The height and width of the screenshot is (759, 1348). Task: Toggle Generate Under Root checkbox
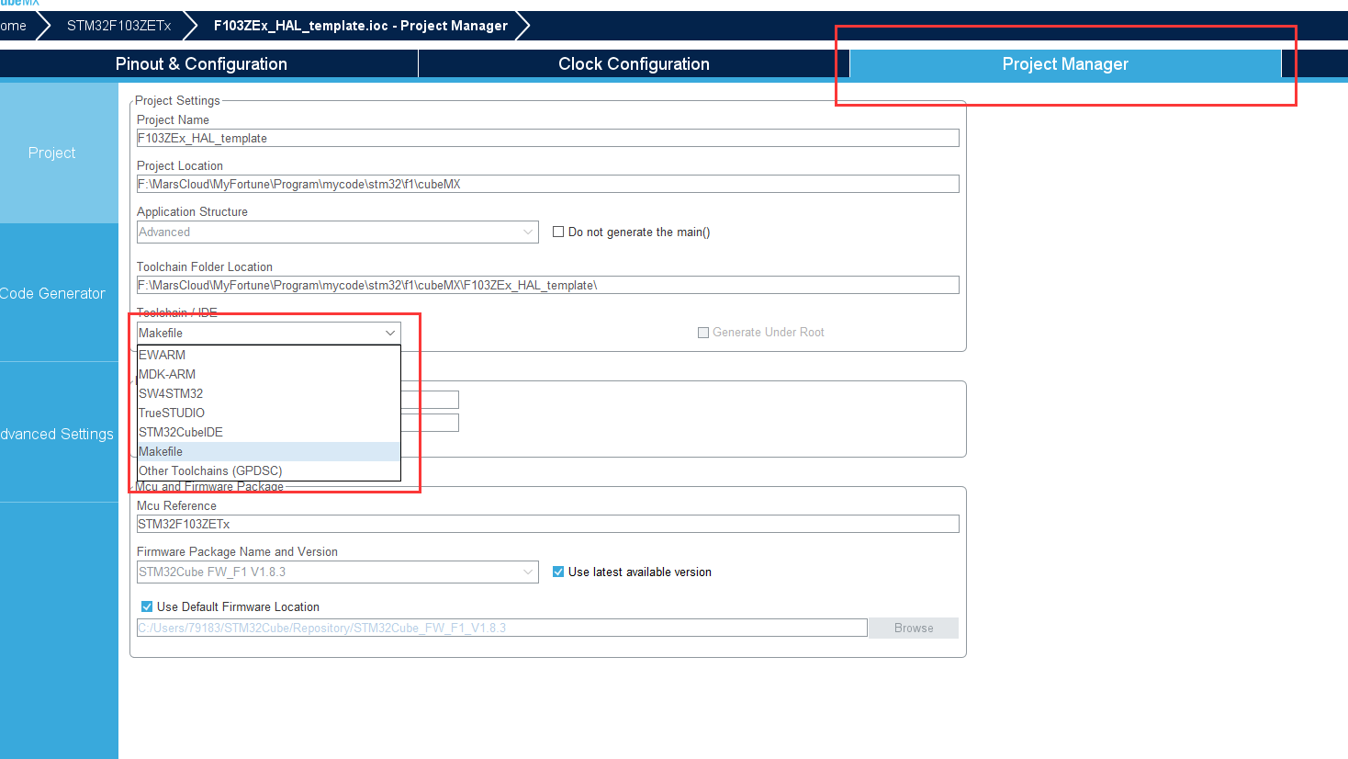tap(703, 333)
